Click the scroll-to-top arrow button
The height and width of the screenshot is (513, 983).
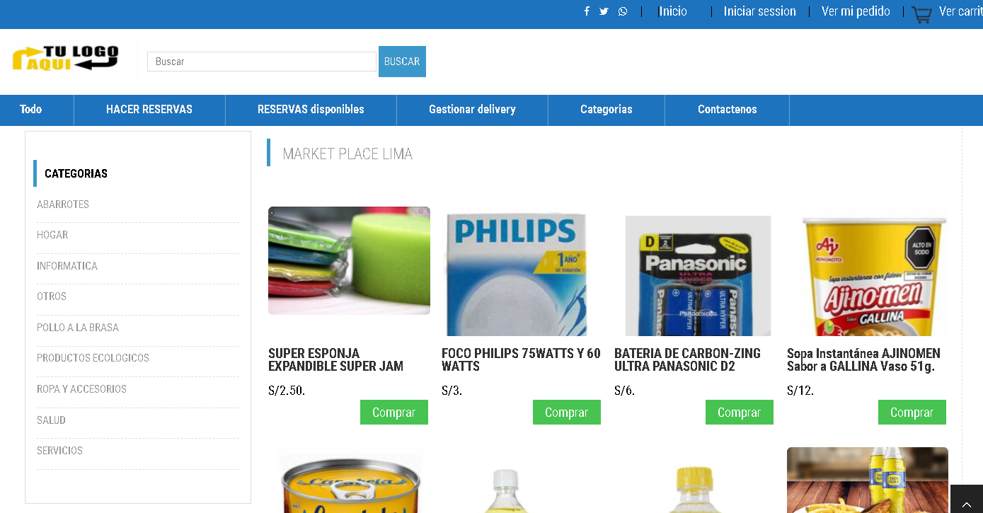pos(966,499)
